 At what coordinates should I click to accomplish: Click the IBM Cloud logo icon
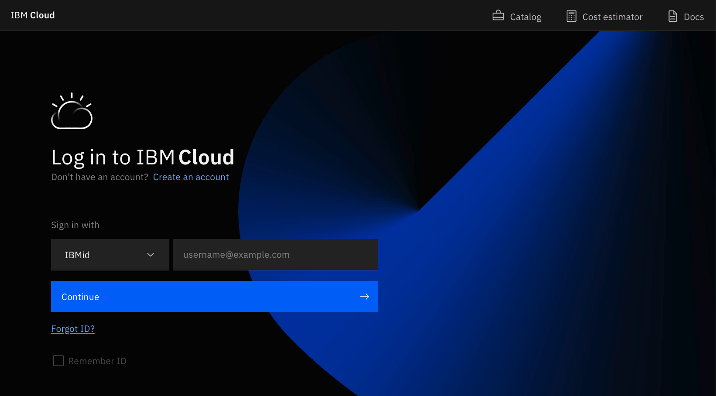[72, 111]
